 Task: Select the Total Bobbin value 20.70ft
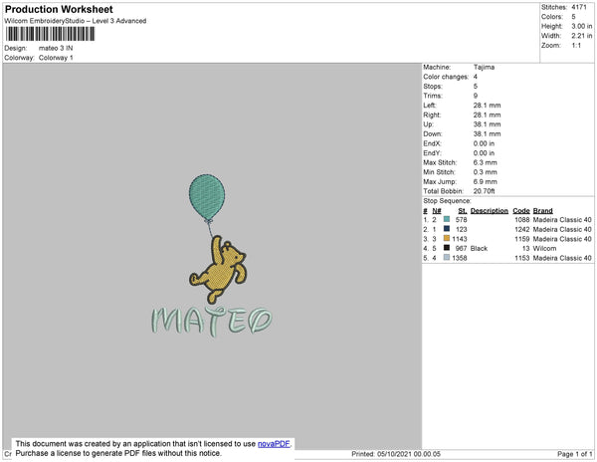pos(484,191)
